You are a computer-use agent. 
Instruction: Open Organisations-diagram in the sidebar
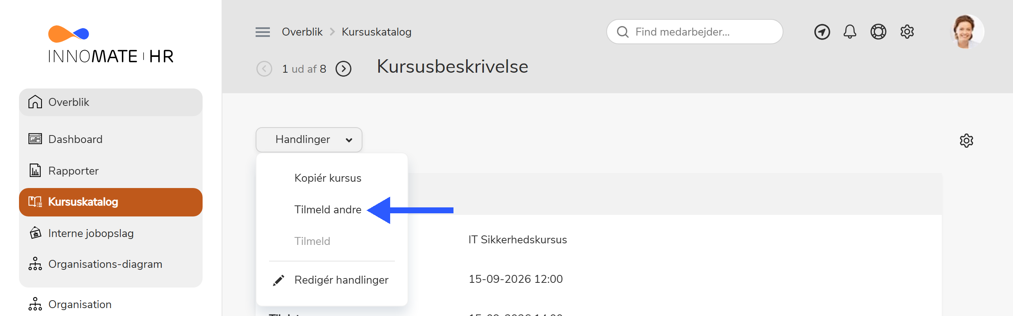(111, 264)
